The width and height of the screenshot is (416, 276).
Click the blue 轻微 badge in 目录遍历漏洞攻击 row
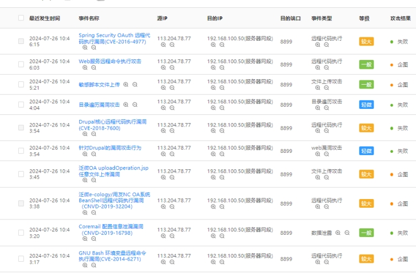click(x=366, y=104)
